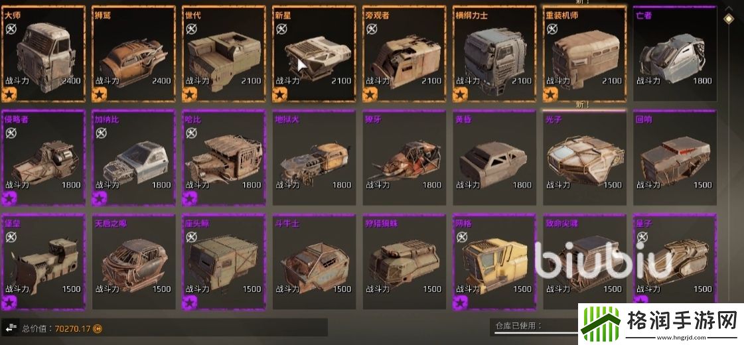
Task: Select the 新星 cabin thumbnail
Action: click(314, 54)
